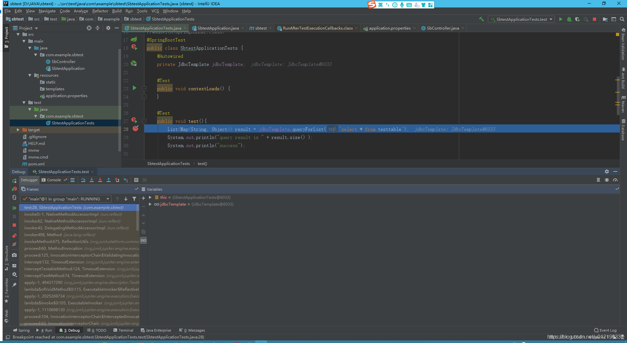The width and height of the screenshot is (627, 343).
Task: Toggle the Maven side tool window
Action: click(x=623, y=104)
